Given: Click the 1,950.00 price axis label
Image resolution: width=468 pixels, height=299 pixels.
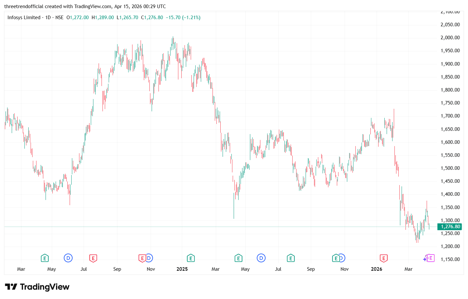Looking at the screenshot, I should [450, 51].
